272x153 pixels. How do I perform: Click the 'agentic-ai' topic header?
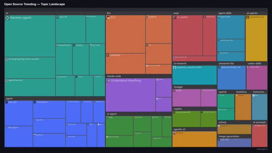point(179,129)
